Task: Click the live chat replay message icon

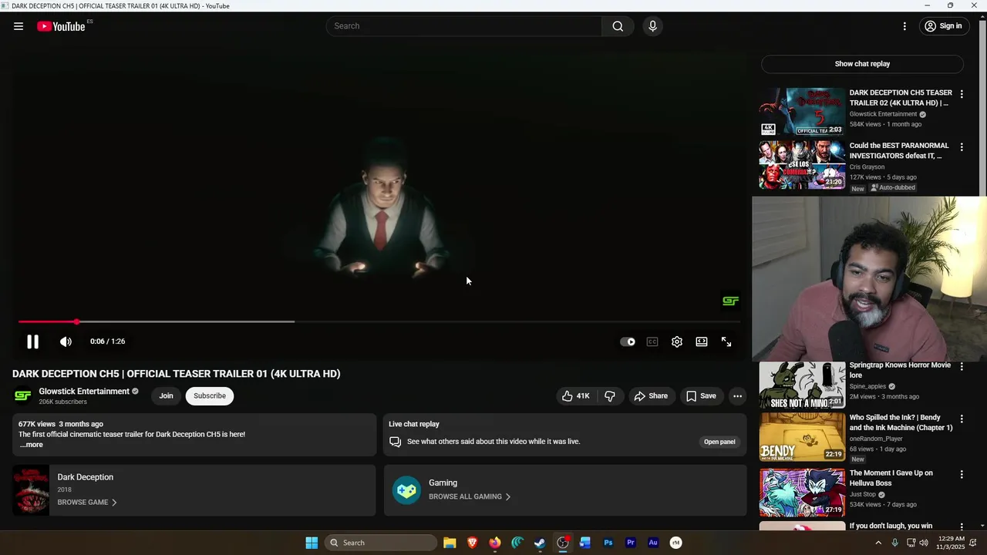Action: (x=395, y=442)
